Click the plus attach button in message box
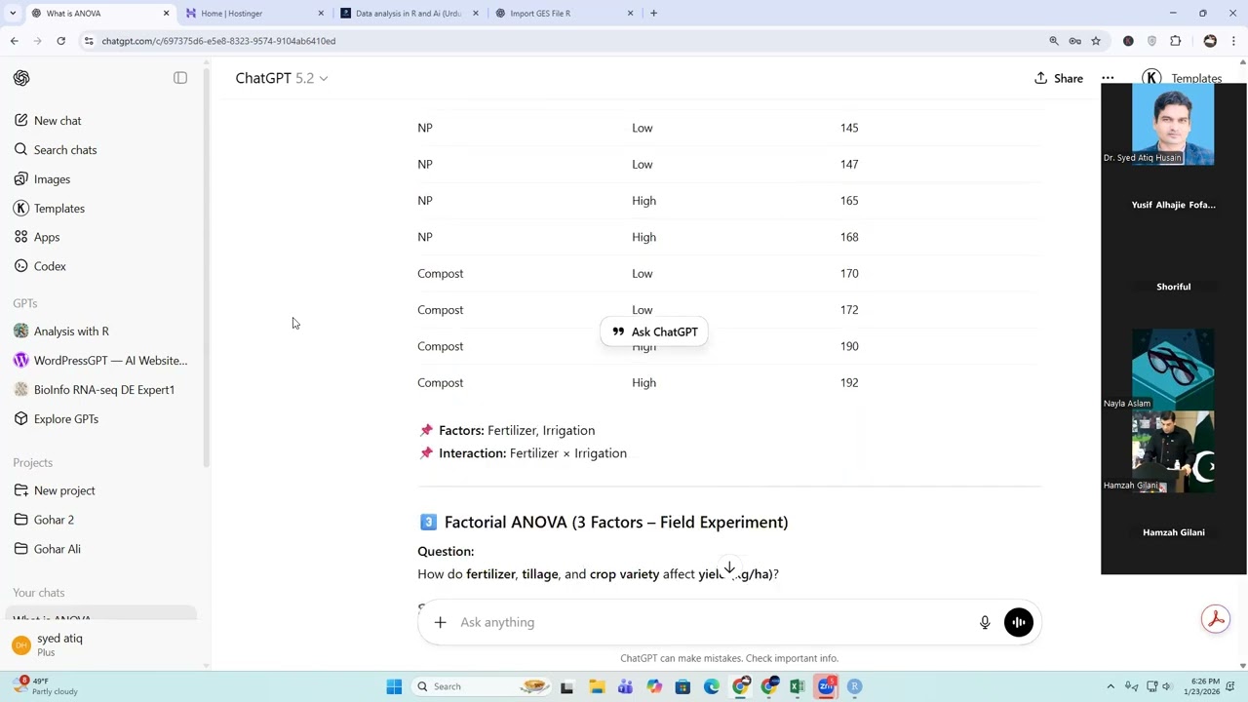The image size is (1248, 702). click(440, 622)
